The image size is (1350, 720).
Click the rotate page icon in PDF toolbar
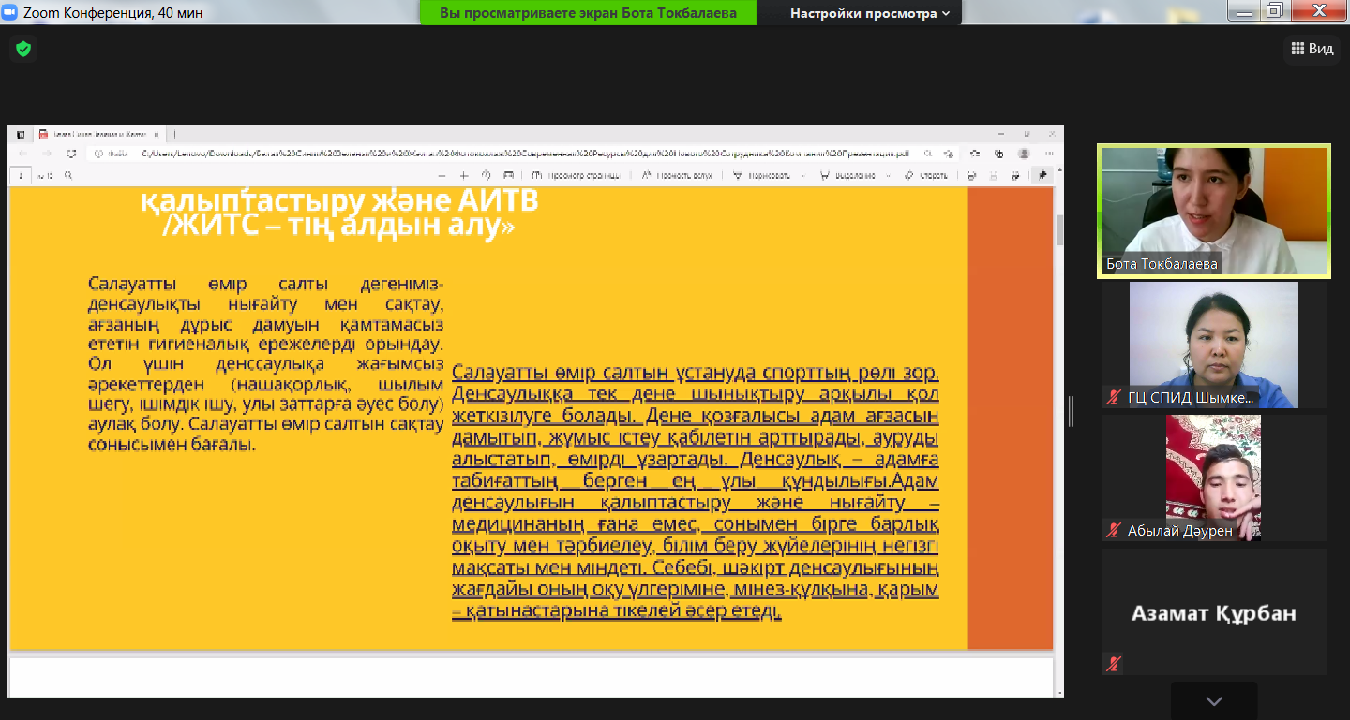pyautogui.click(x=487, y=175)
